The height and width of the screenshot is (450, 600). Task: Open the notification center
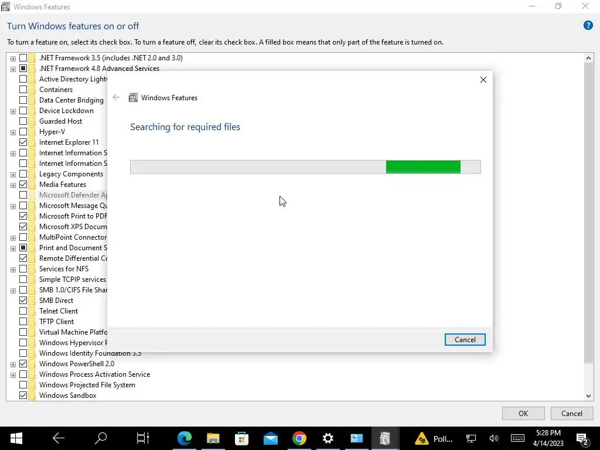[x=582, y=438]
